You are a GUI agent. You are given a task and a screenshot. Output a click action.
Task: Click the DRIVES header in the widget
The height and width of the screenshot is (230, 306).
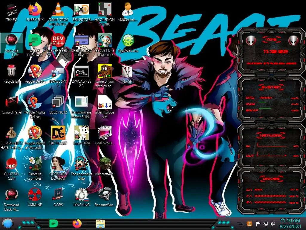[x=271, y=179]
